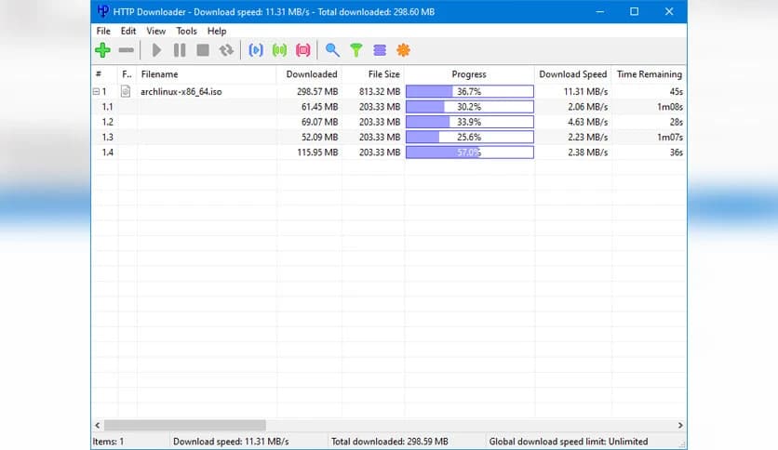This screenshot has height=450, width=778.
Task: Click the scrollbar right arrow
Action: point(680,425)
